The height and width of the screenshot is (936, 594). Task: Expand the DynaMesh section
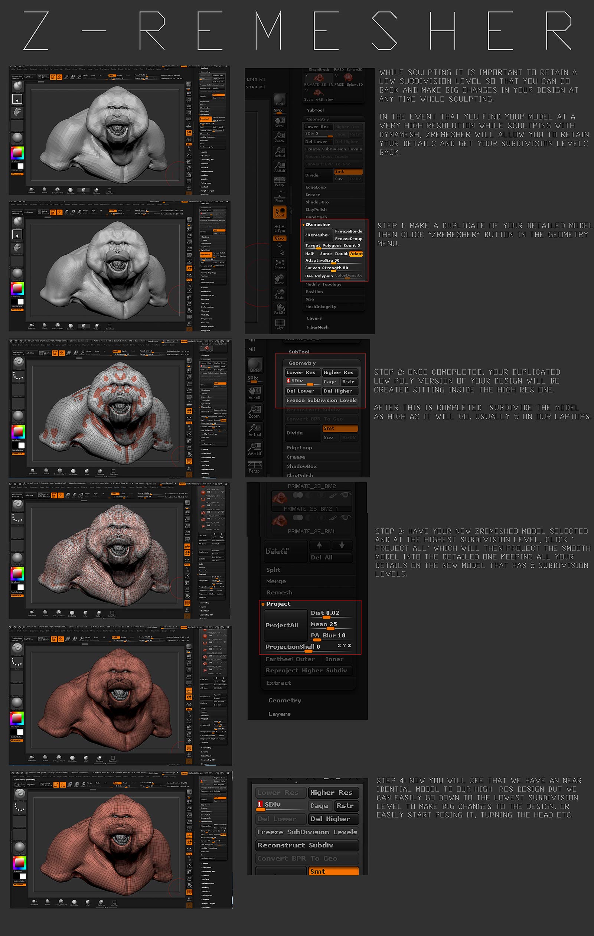pos(316,217)
